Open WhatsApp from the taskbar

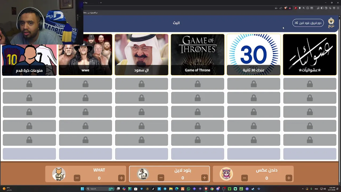click(188, 189)
